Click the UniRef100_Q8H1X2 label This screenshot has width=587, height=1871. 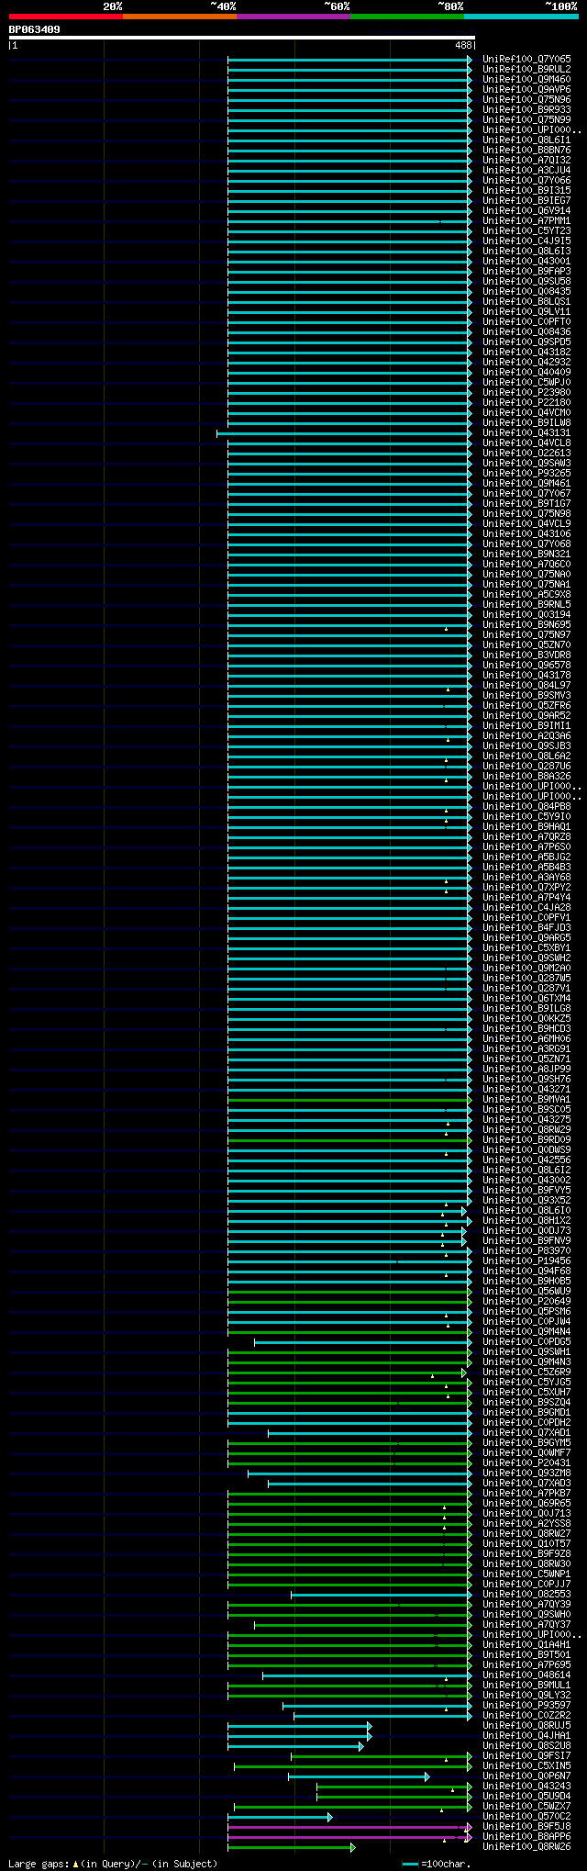(526, 1220)
